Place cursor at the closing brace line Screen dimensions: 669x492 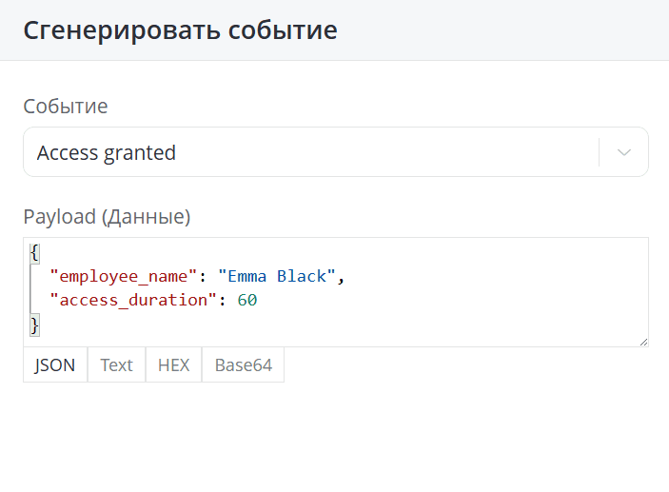click(35, 325)
